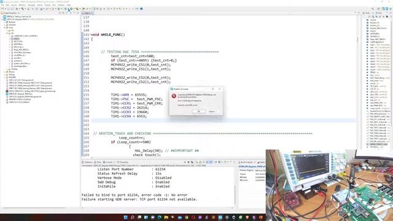
Task: Open the Help menu
Action: pos(68,5)
